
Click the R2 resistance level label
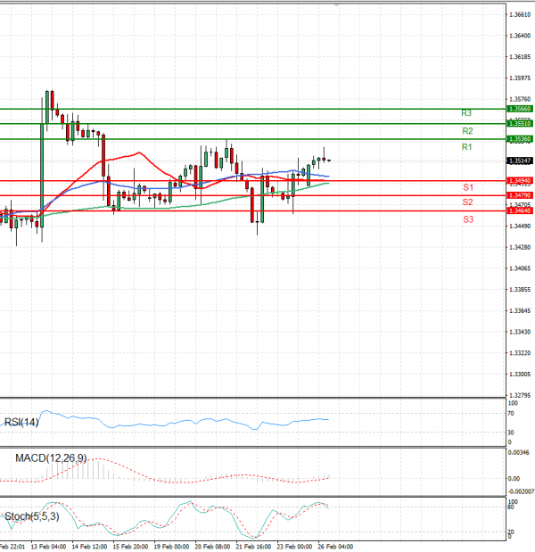467,131
